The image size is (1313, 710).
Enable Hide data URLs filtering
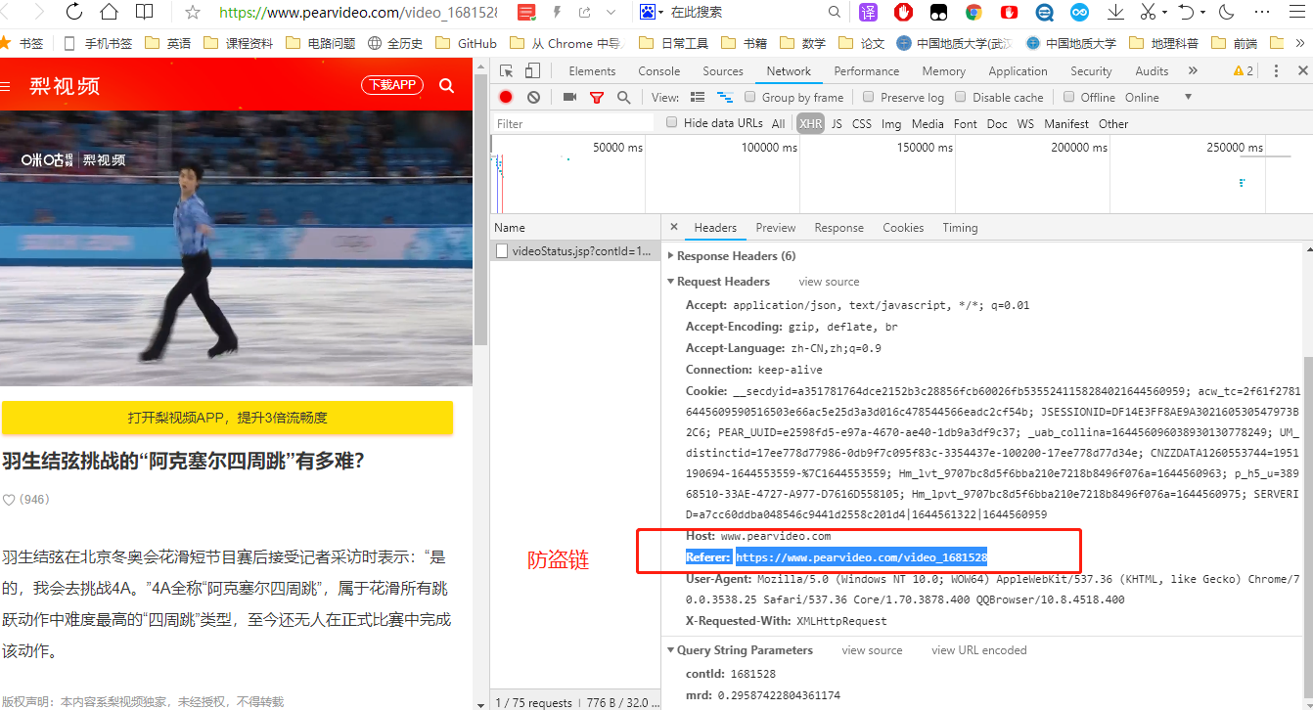[x=670, y=123]
